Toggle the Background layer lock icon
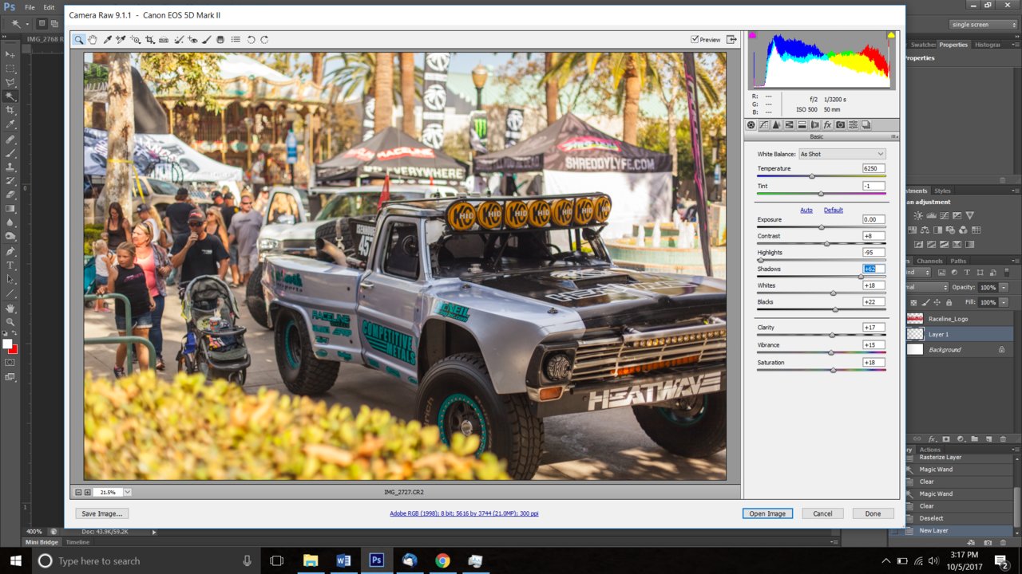This screenshot has height=574, width=1022. pos(1001,349)
